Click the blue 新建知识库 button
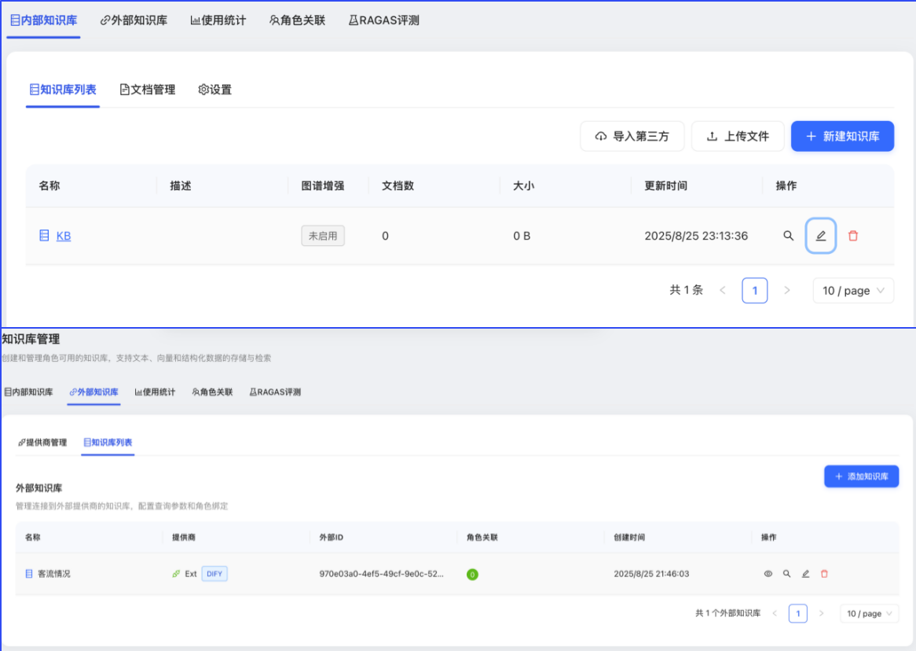Viewport: 916px width, 651px height. 842,136
